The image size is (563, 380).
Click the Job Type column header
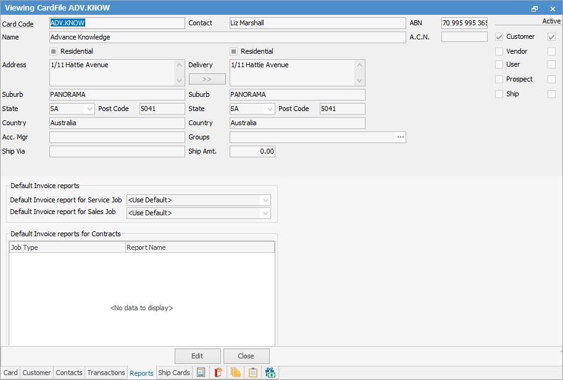click(x=67, y=247)
